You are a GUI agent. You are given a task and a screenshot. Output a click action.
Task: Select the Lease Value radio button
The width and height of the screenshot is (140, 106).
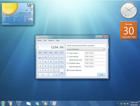(68, 53)
